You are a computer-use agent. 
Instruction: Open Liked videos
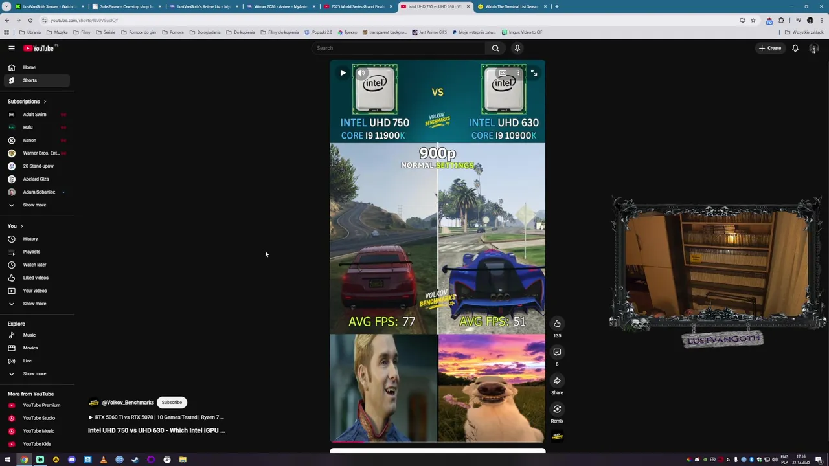point(36,278)
